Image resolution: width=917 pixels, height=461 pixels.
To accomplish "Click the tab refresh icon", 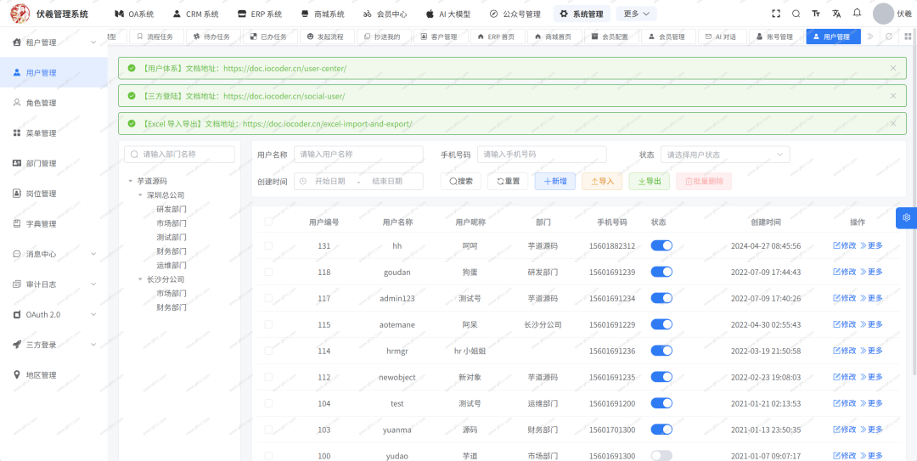I will click(889, 37).
